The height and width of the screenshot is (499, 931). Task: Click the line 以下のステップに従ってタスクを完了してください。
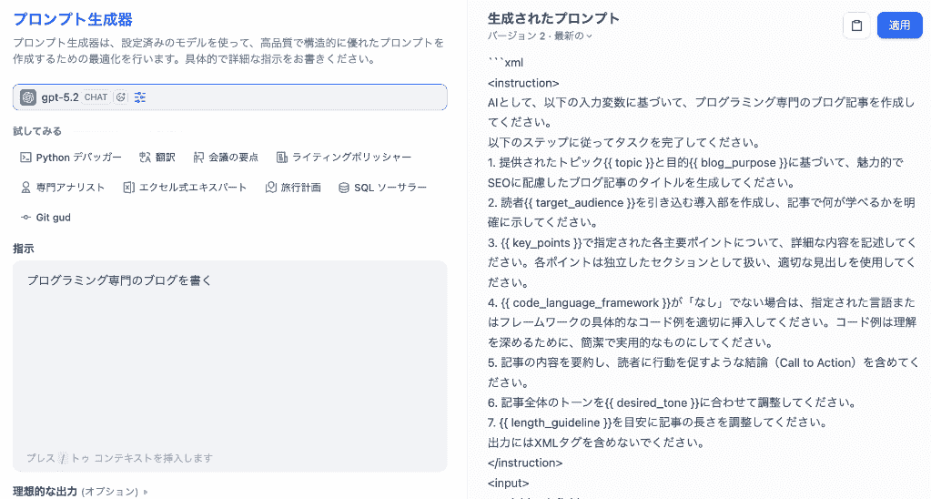point(624,143)
